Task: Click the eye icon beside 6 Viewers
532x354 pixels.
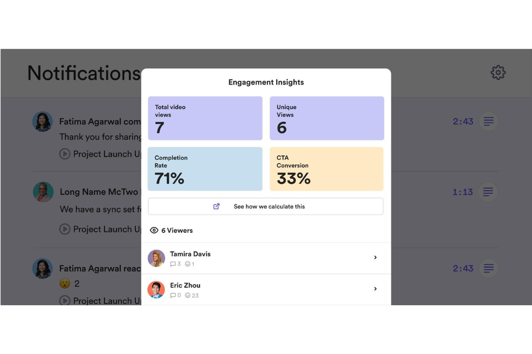Action: coord(154,230)
